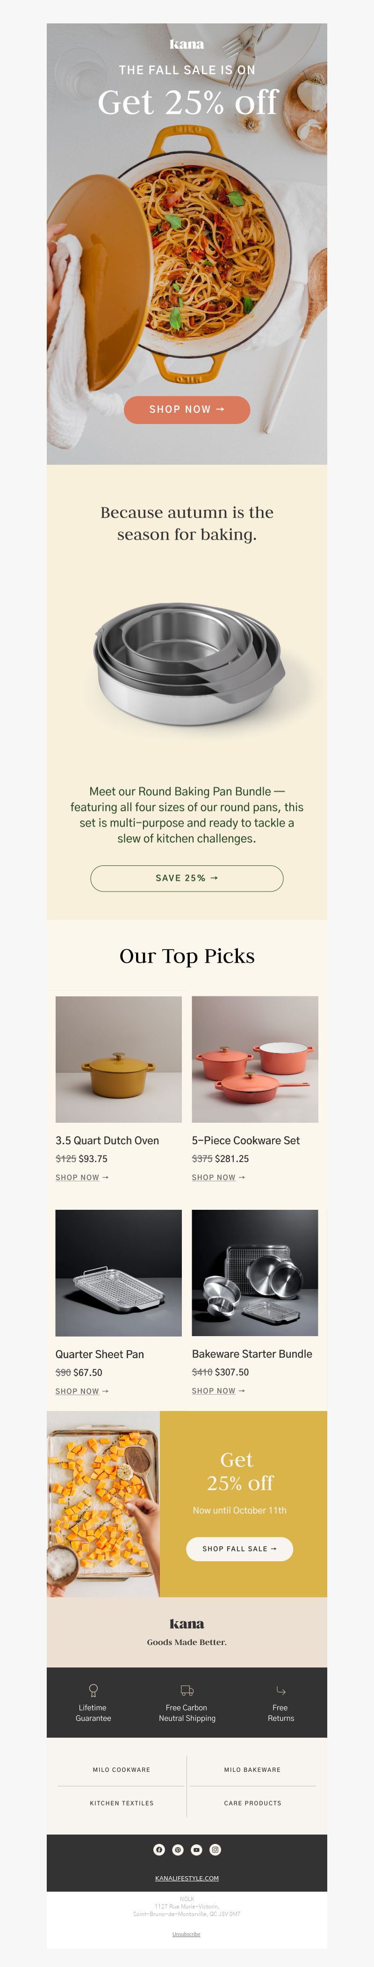Open the Facebook social icon
374x1967 pixels.
159,1850
